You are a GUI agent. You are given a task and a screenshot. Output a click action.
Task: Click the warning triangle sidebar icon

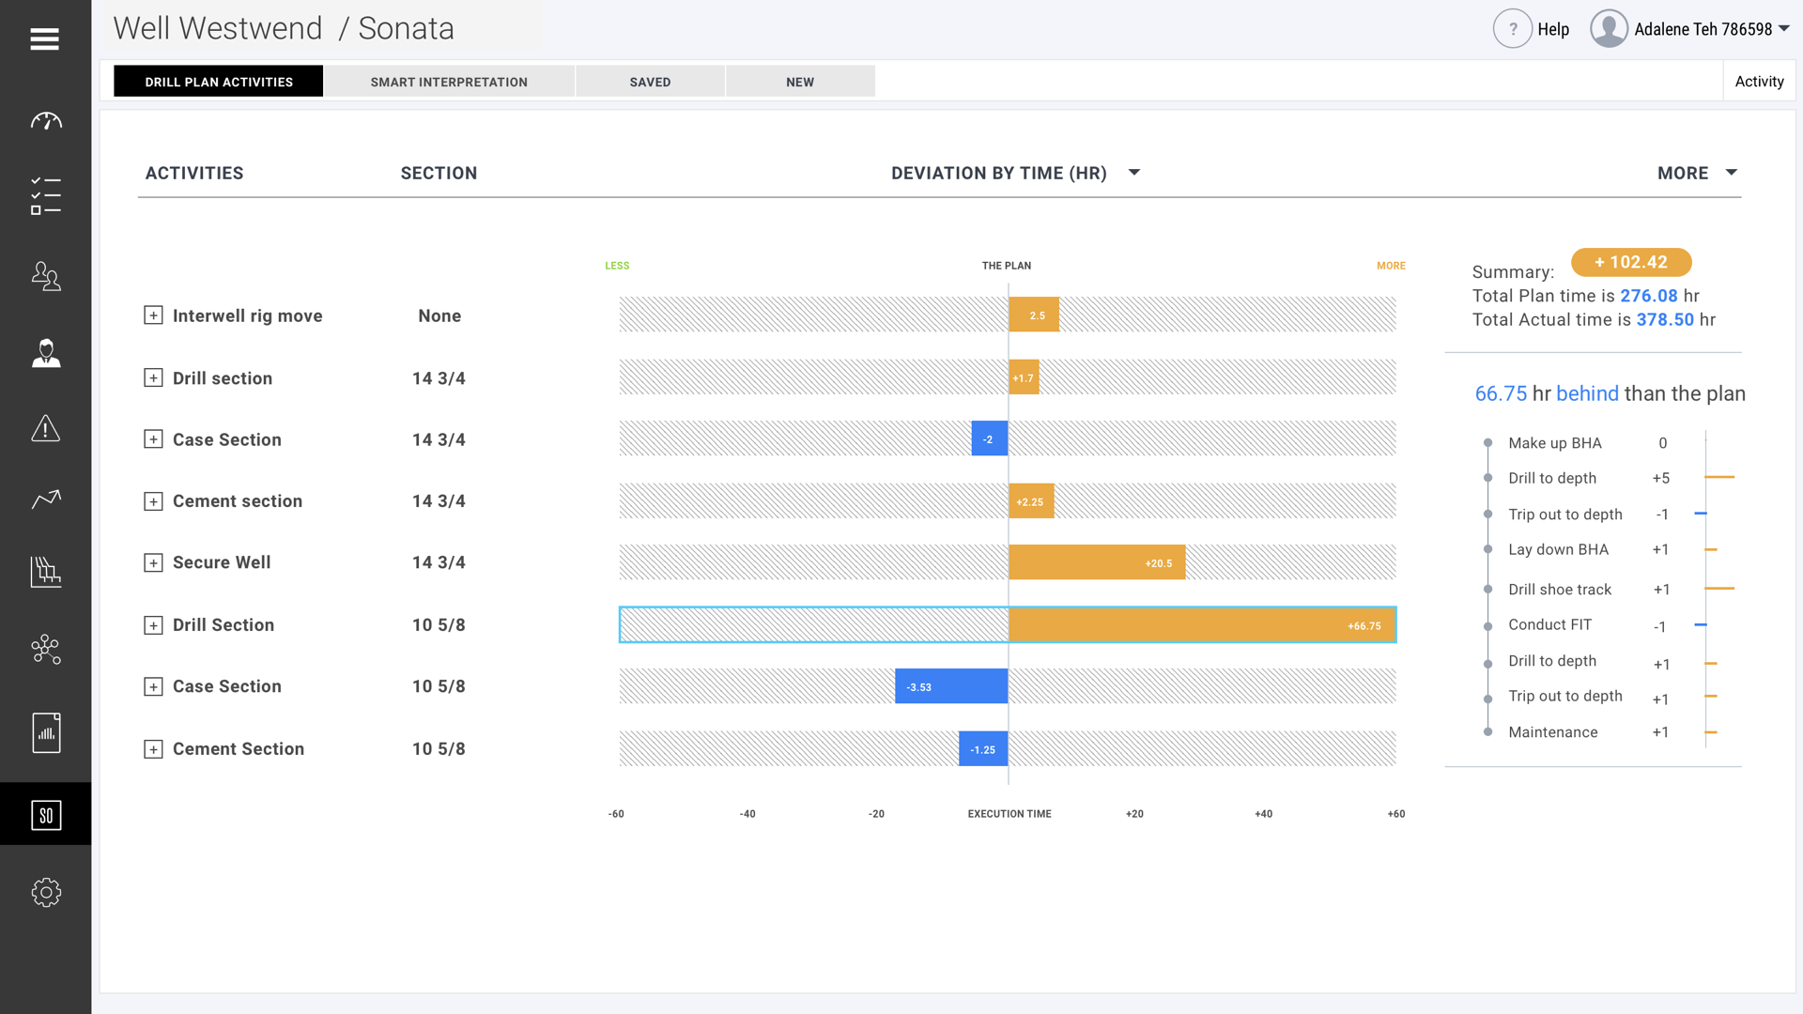tap(45, 428)
